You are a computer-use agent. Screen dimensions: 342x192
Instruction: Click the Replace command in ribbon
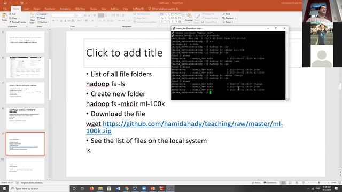[229, 18]
